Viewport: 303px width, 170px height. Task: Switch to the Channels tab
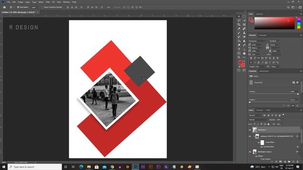coord(260,110)
